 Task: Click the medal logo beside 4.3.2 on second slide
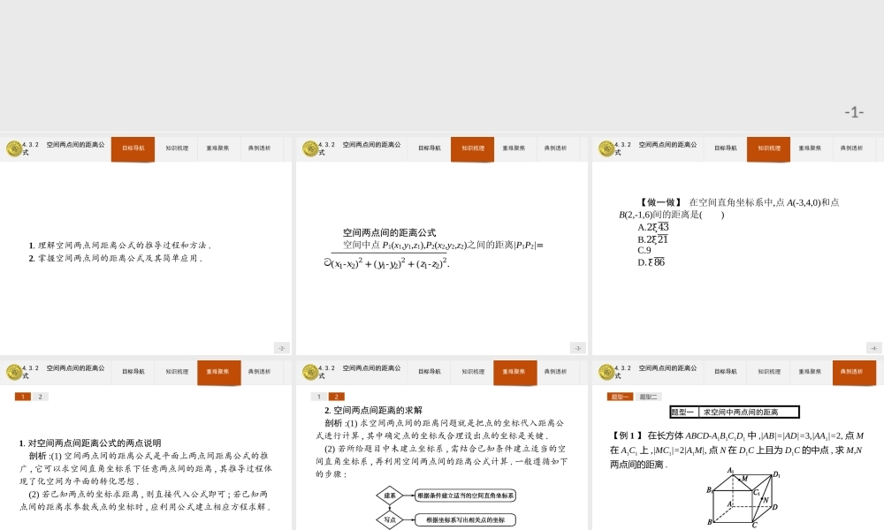(x=309, y=148)
